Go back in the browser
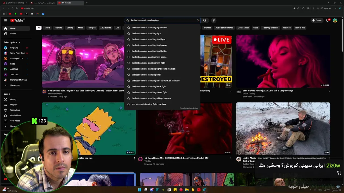 (x=4, y=8)
